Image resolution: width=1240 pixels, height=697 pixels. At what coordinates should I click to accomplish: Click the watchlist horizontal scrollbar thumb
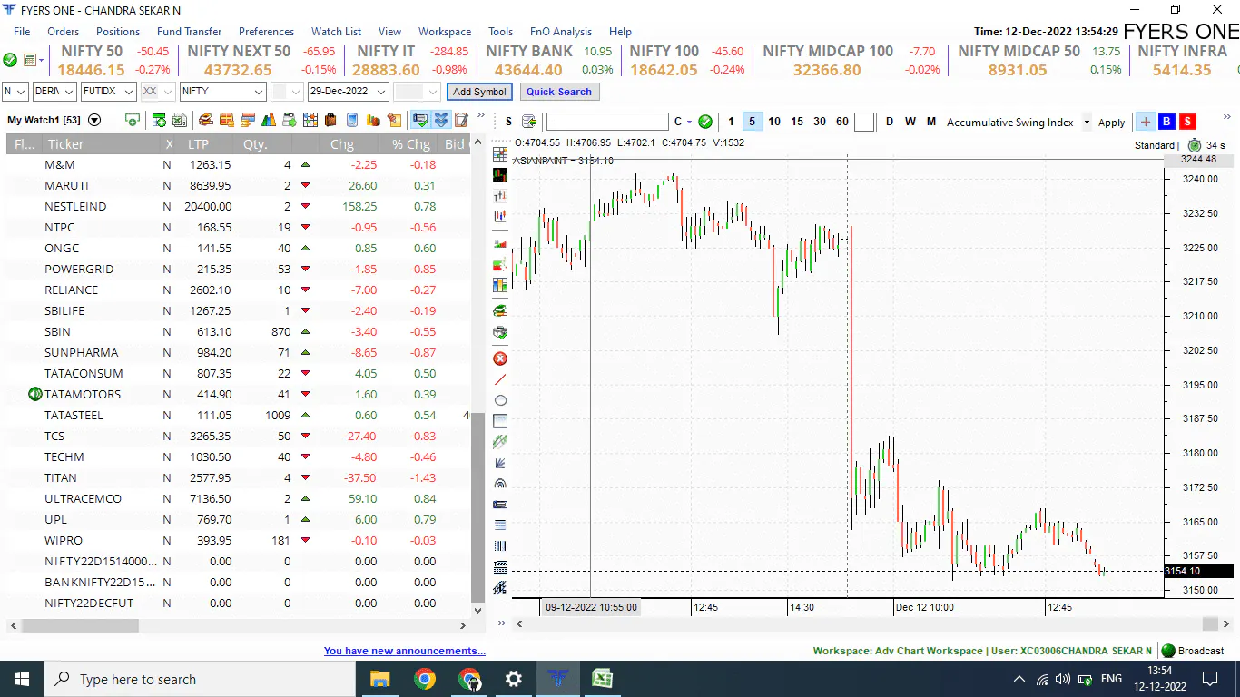[80, 625]
